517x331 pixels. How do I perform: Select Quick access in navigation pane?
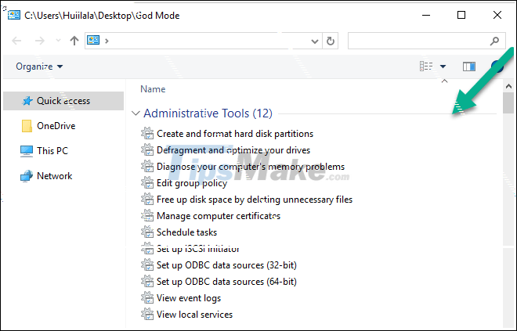63,101
